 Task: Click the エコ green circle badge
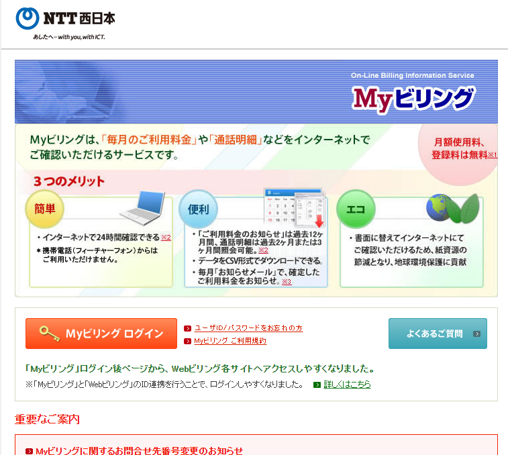coord(356,209)
